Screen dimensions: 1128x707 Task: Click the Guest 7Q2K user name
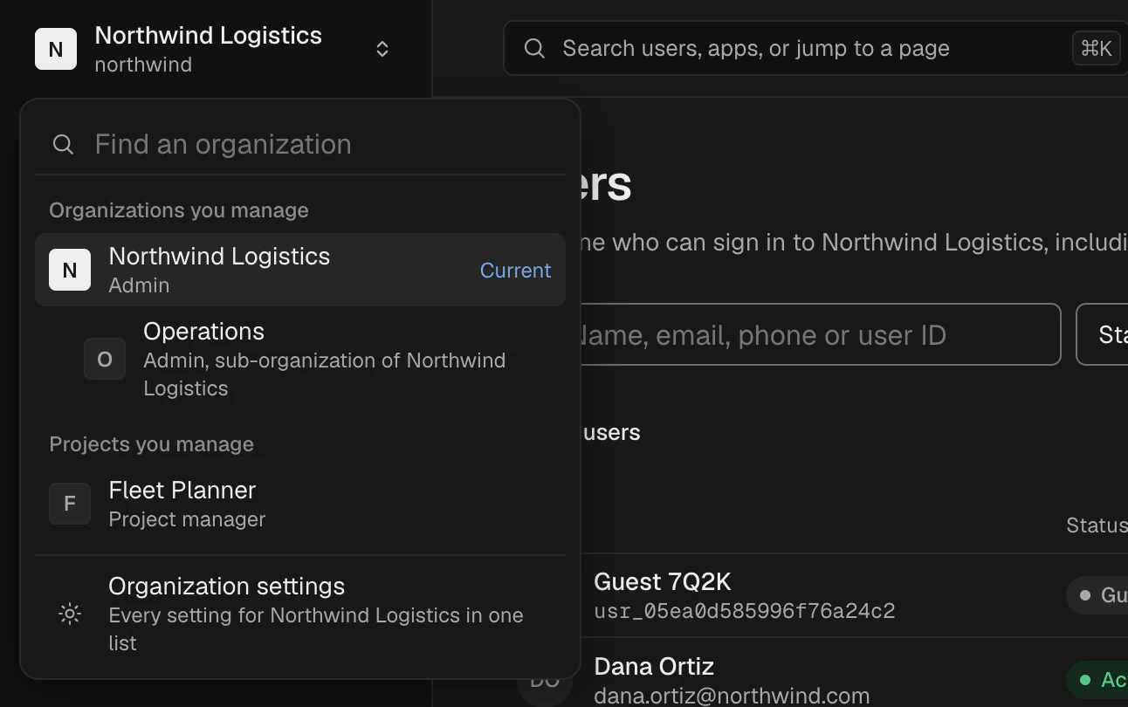[662, 582]
